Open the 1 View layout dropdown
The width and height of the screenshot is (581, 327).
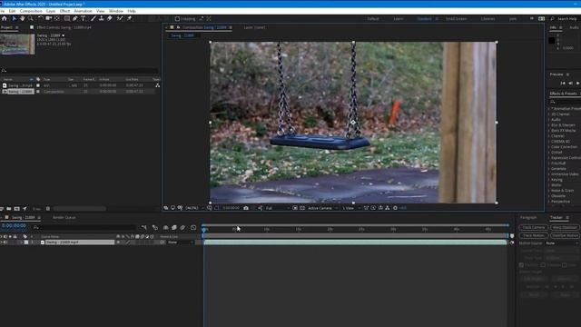pos(351,208)
